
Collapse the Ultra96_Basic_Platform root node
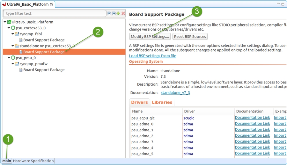click(x=5, y=22)
